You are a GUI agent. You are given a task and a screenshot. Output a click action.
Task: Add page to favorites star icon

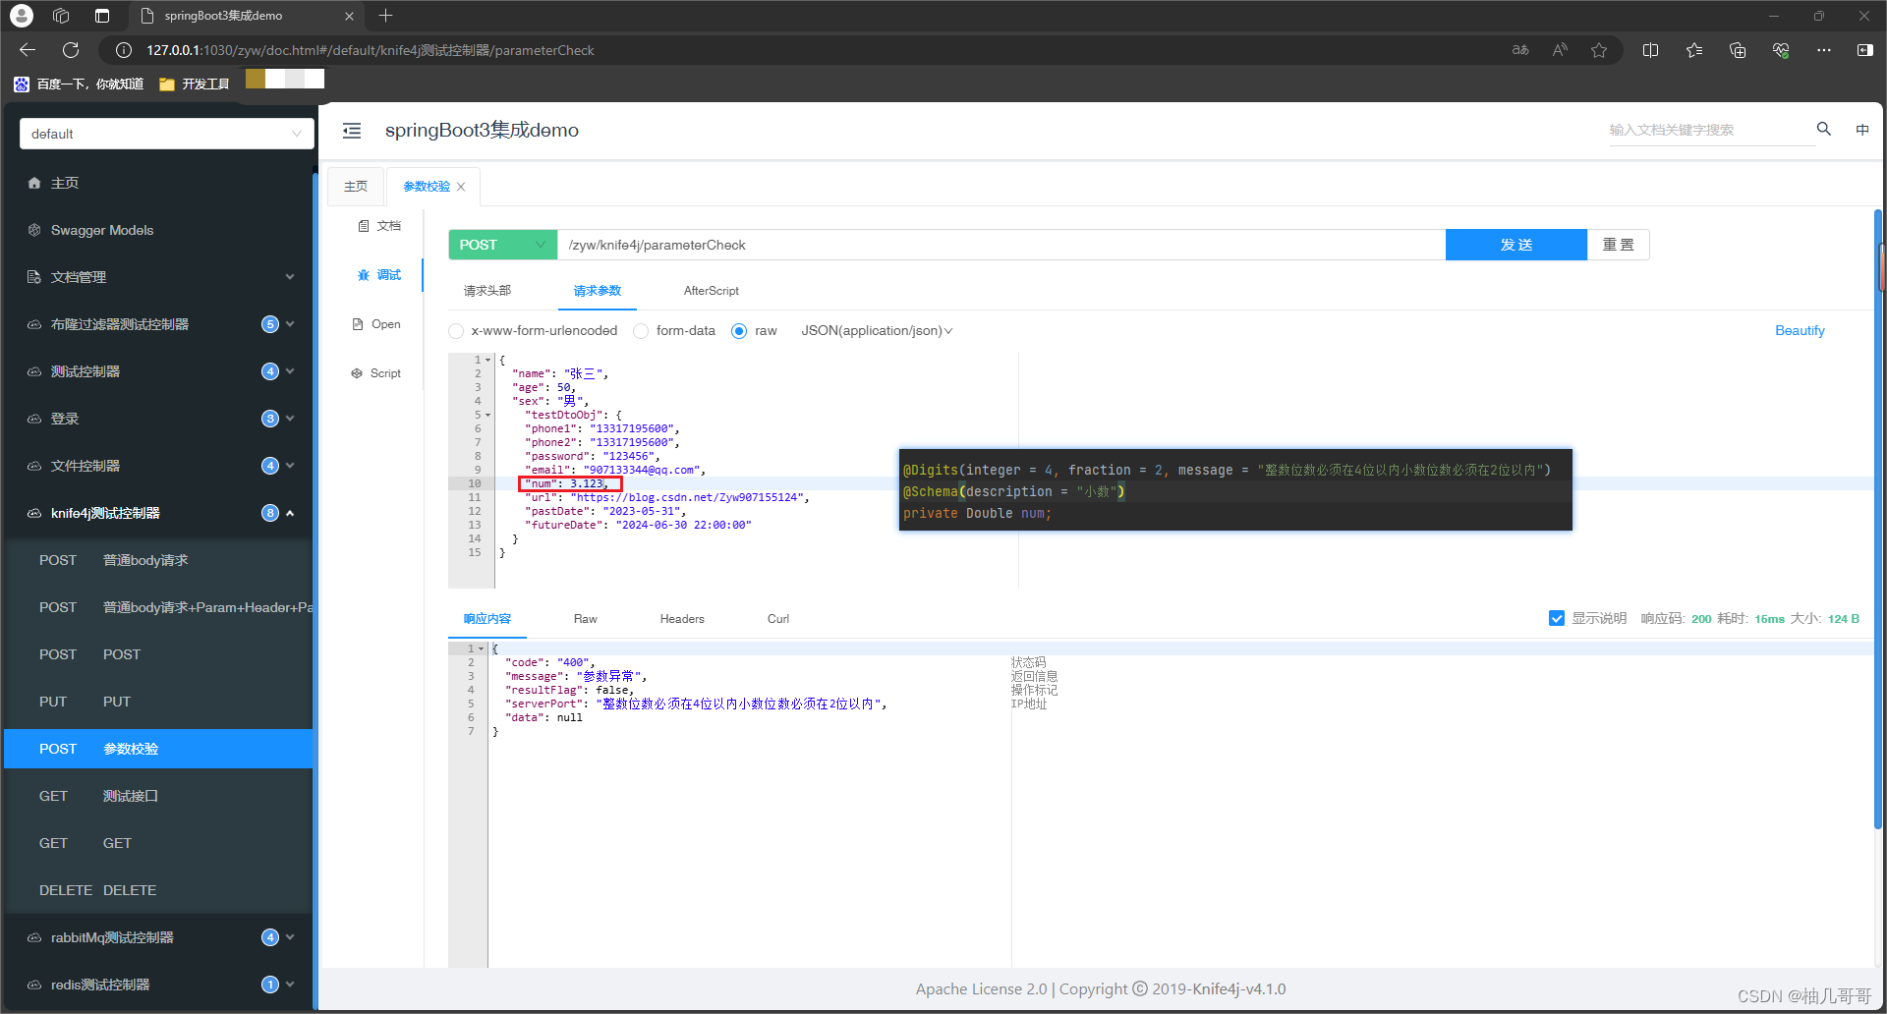click(1599, 50)
